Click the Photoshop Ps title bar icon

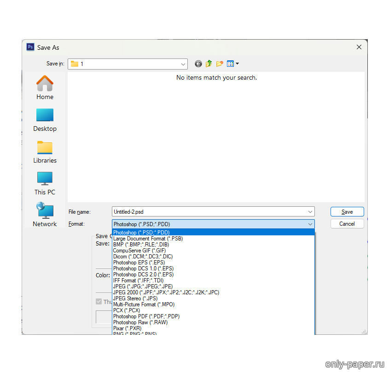[x=30, y=47]
